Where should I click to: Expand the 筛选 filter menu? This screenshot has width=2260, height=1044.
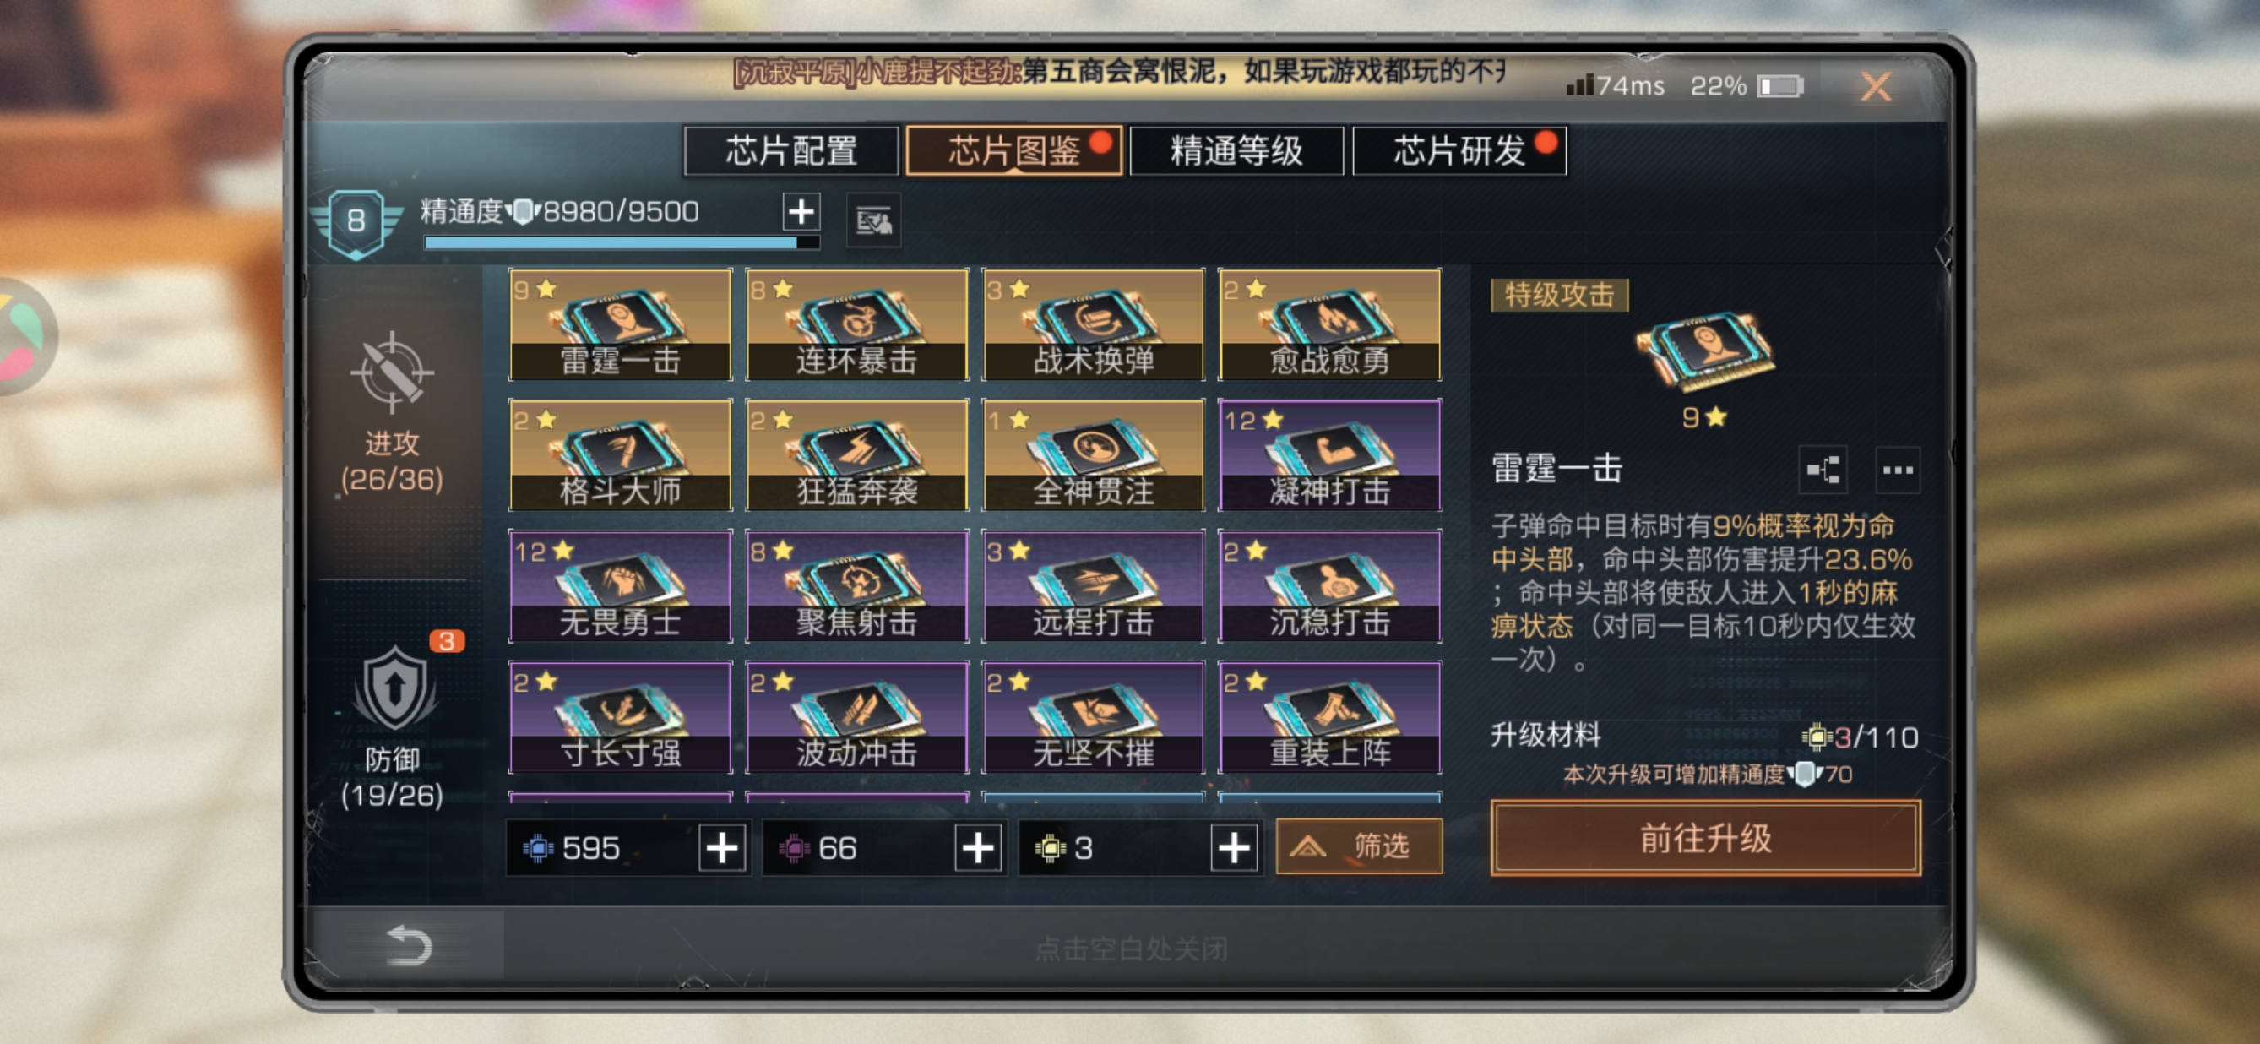(x=1358, y=846)
